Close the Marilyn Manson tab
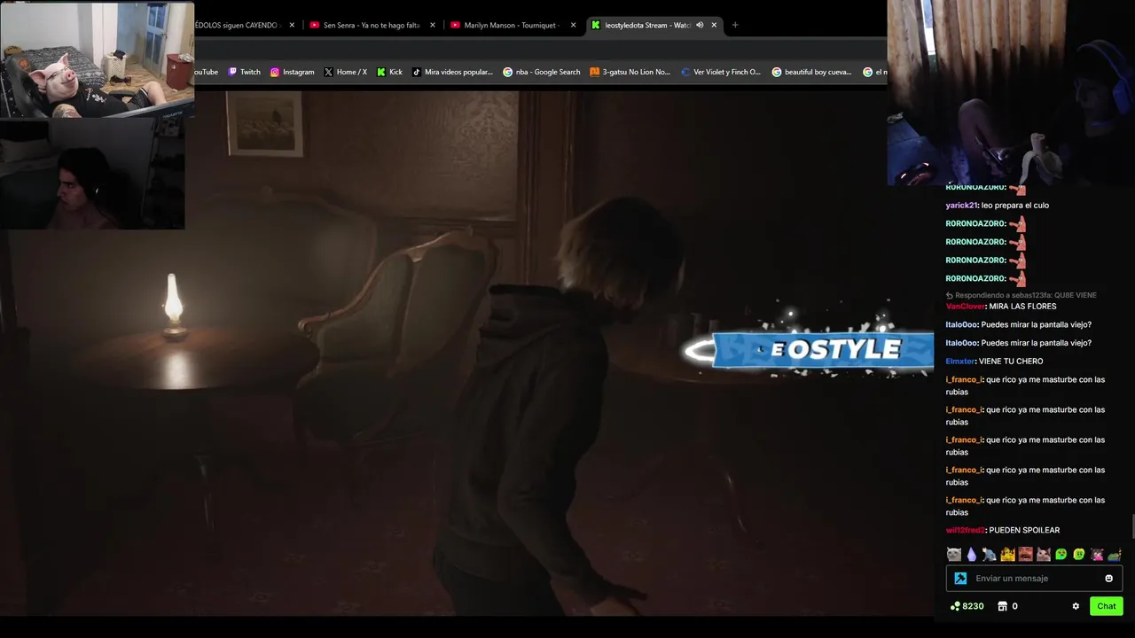 coord(573,25)
